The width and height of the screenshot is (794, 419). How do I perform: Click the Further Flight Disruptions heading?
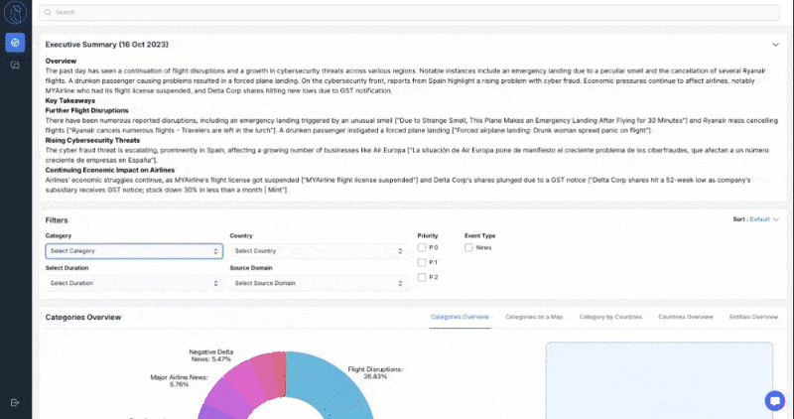coord(86,110)
